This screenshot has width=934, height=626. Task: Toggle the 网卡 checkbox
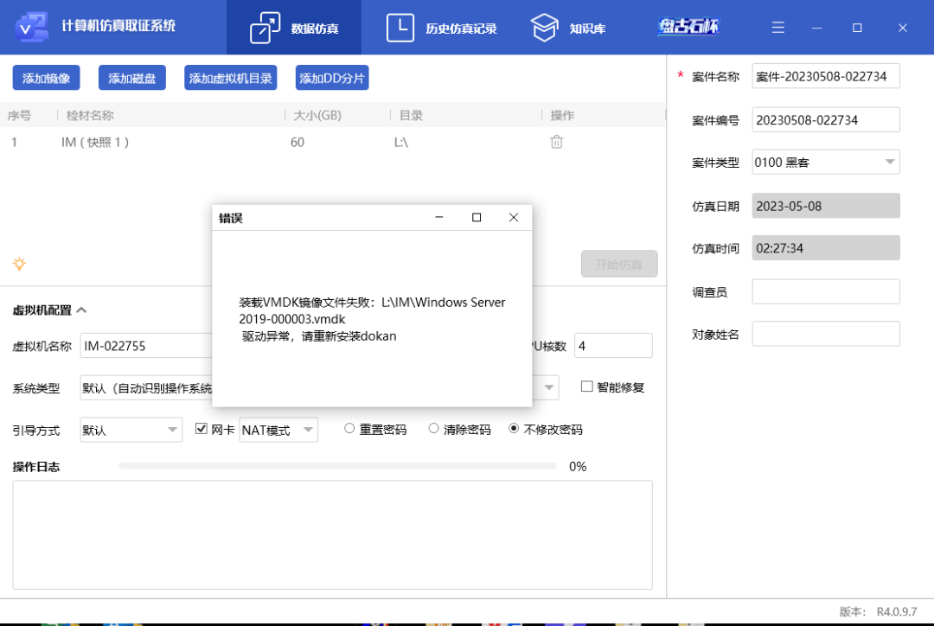tap(202, 429)
